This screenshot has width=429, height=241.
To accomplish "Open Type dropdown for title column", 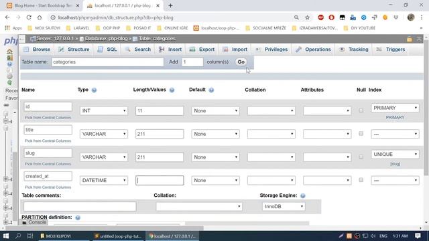I will tap(104, 134).
